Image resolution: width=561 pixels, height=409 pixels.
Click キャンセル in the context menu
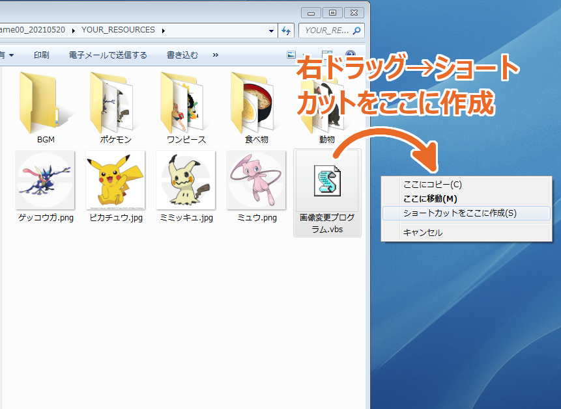pyautogui.click(x=467, y=233)
